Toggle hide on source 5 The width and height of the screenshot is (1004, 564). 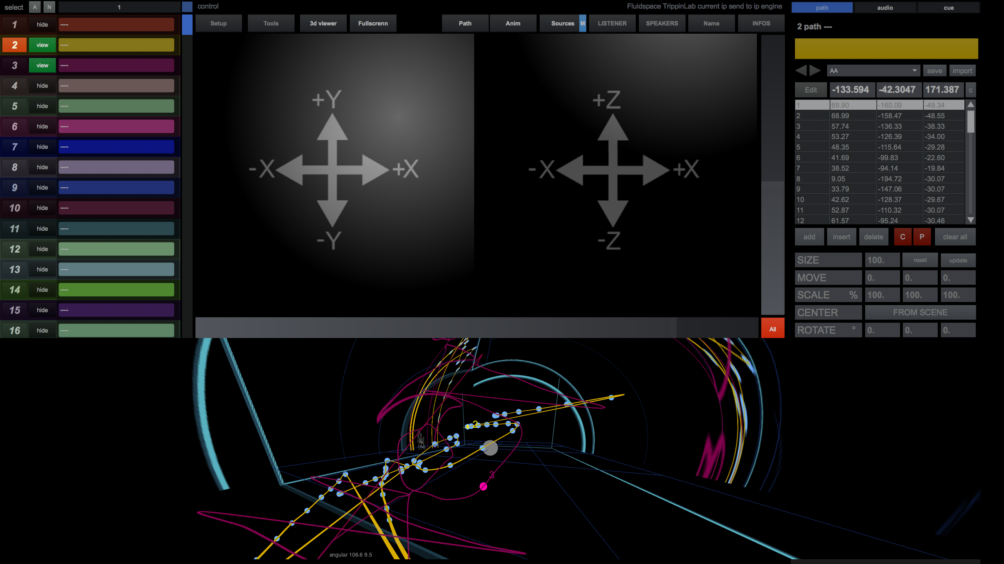click(x=42, y=106)
